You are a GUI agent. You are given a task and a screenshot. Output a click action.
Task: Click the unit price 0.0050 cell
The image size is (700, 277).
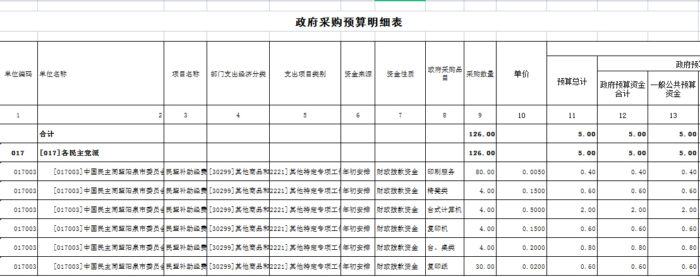(521, 172)
